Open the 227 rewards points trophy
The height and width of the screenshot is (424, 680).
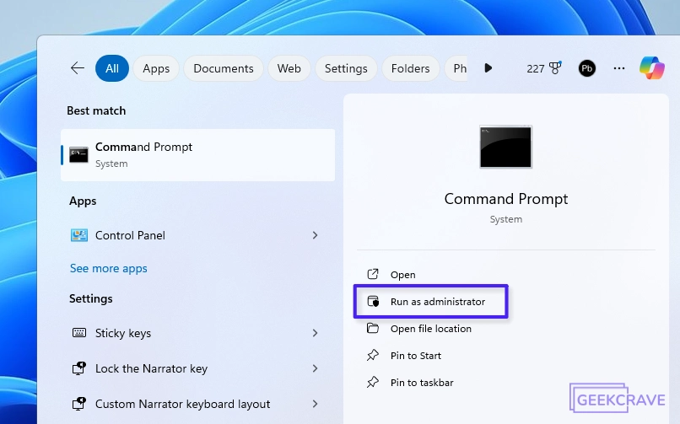tap(544, 68)
